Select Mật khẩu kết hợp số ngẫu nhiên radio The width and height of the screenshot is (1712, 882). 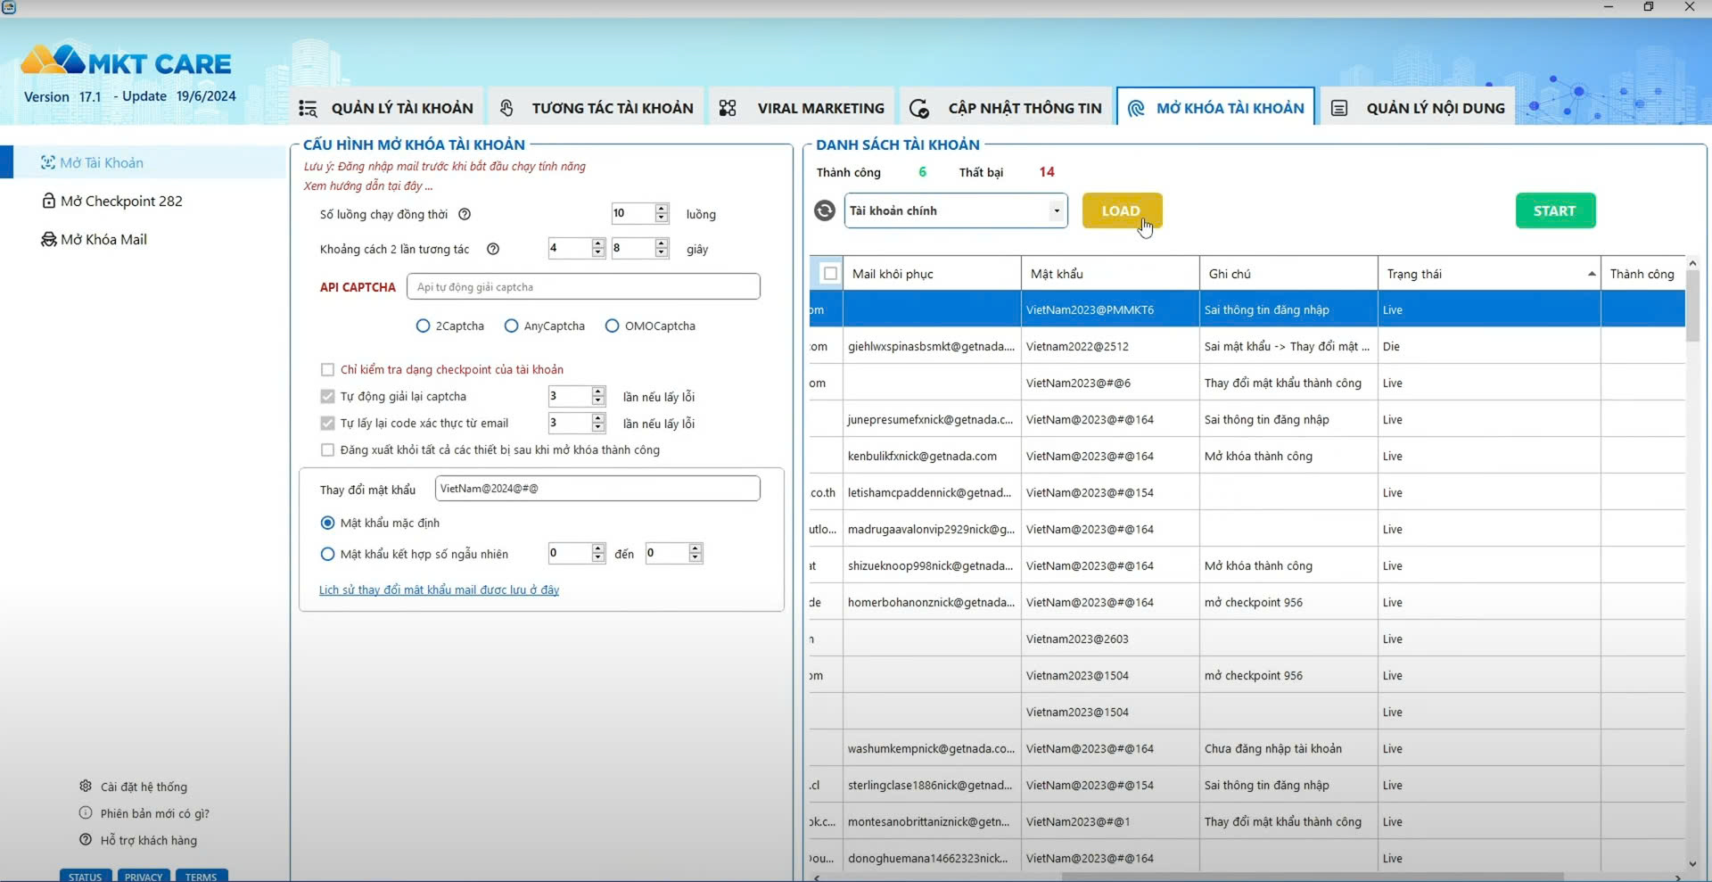pyautogui.click(x=327, y=554)
